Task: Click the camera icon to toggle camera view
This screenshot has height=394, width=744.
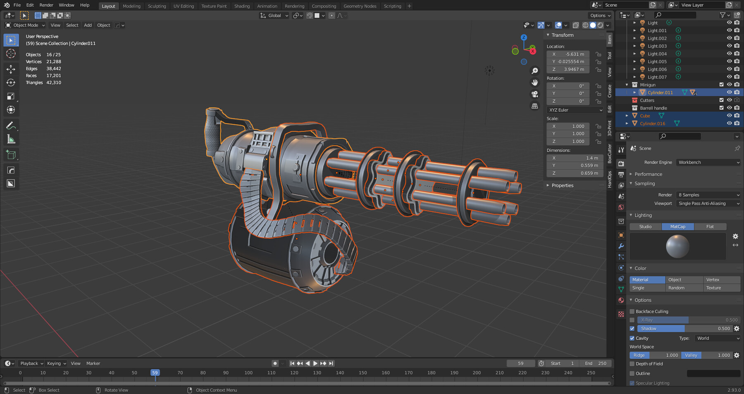Action: [534, 94]
